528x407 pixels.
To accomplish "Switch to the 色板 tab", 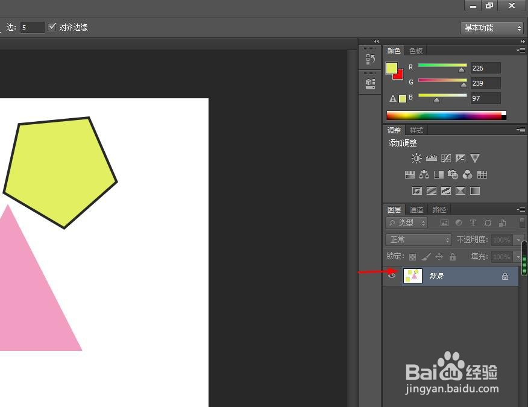I will point(415,51).
